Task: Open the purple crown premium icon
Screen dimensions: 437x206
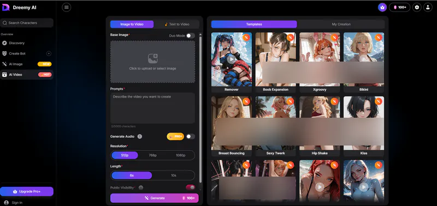Action: [x=382, y=7]
